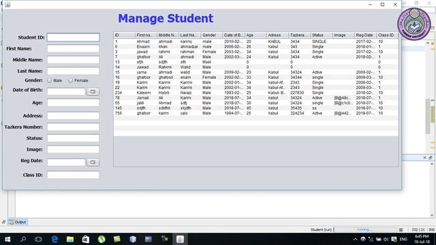Click the Reg Date text field

66,162
